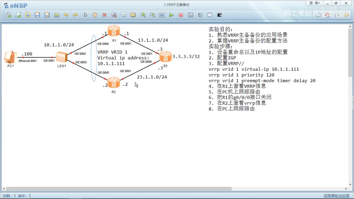Click the fit-to-screen 1:1 icon

[x=162, y=15]
